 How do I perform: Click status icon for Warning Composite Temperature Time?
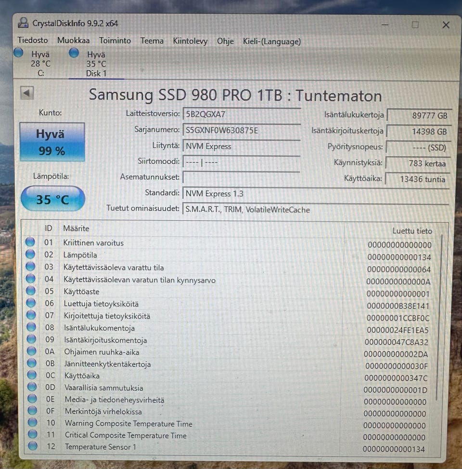point(33,422)
